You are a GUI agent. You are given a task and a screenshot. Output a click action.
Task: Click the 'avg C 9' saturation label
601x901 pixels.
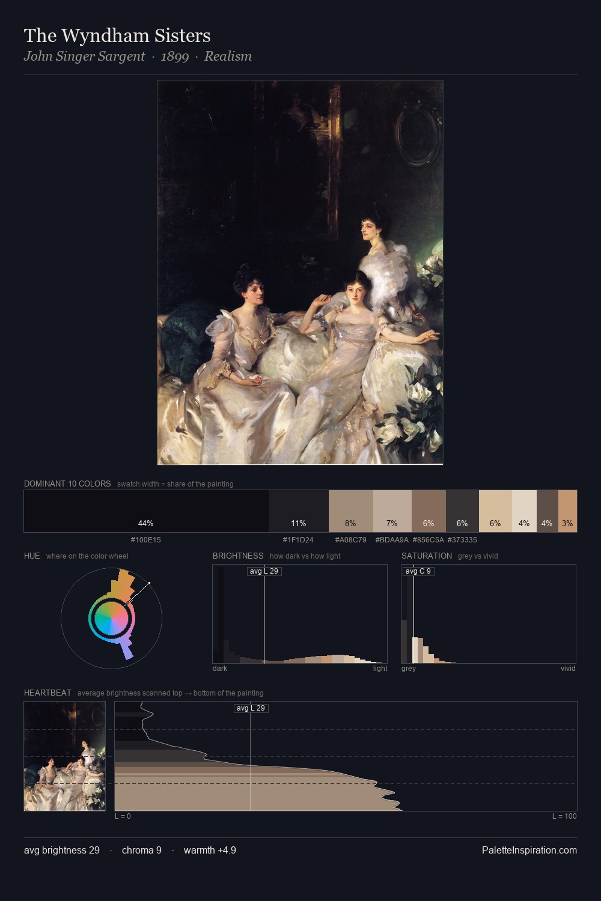click(418, 571)
